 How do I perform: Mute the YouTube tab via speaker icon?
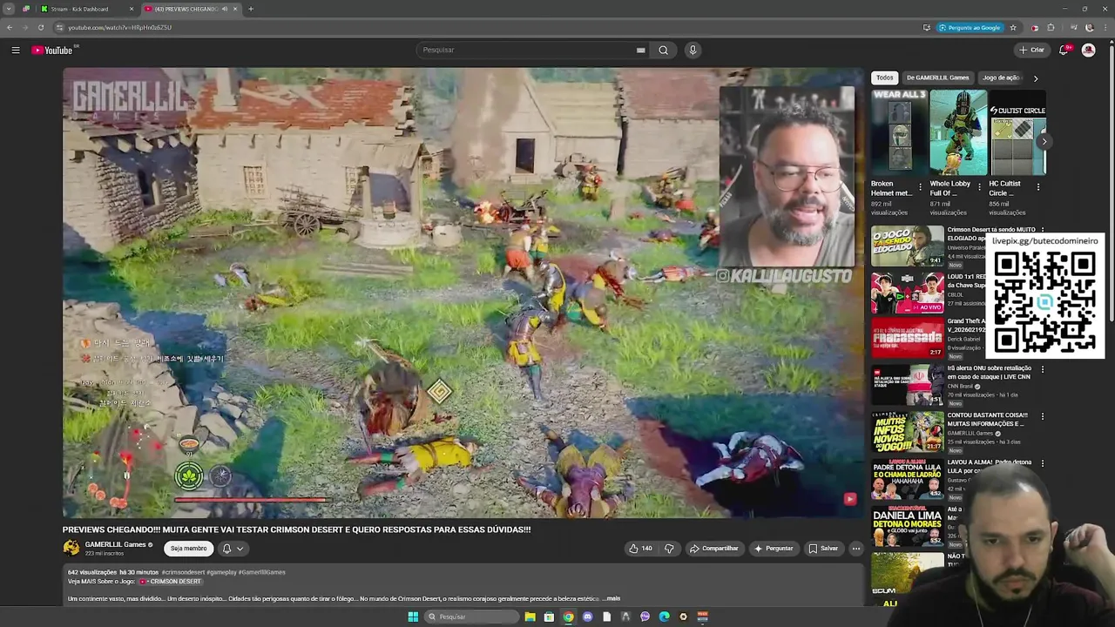pos(224,9)
